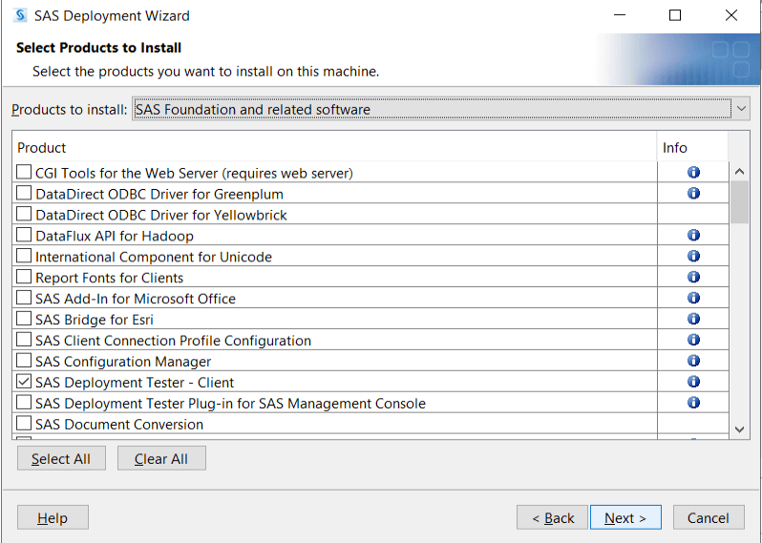Uncheck SAS Deployment Tester - Client
Viewport: 762px width, 543px height.
24,382
